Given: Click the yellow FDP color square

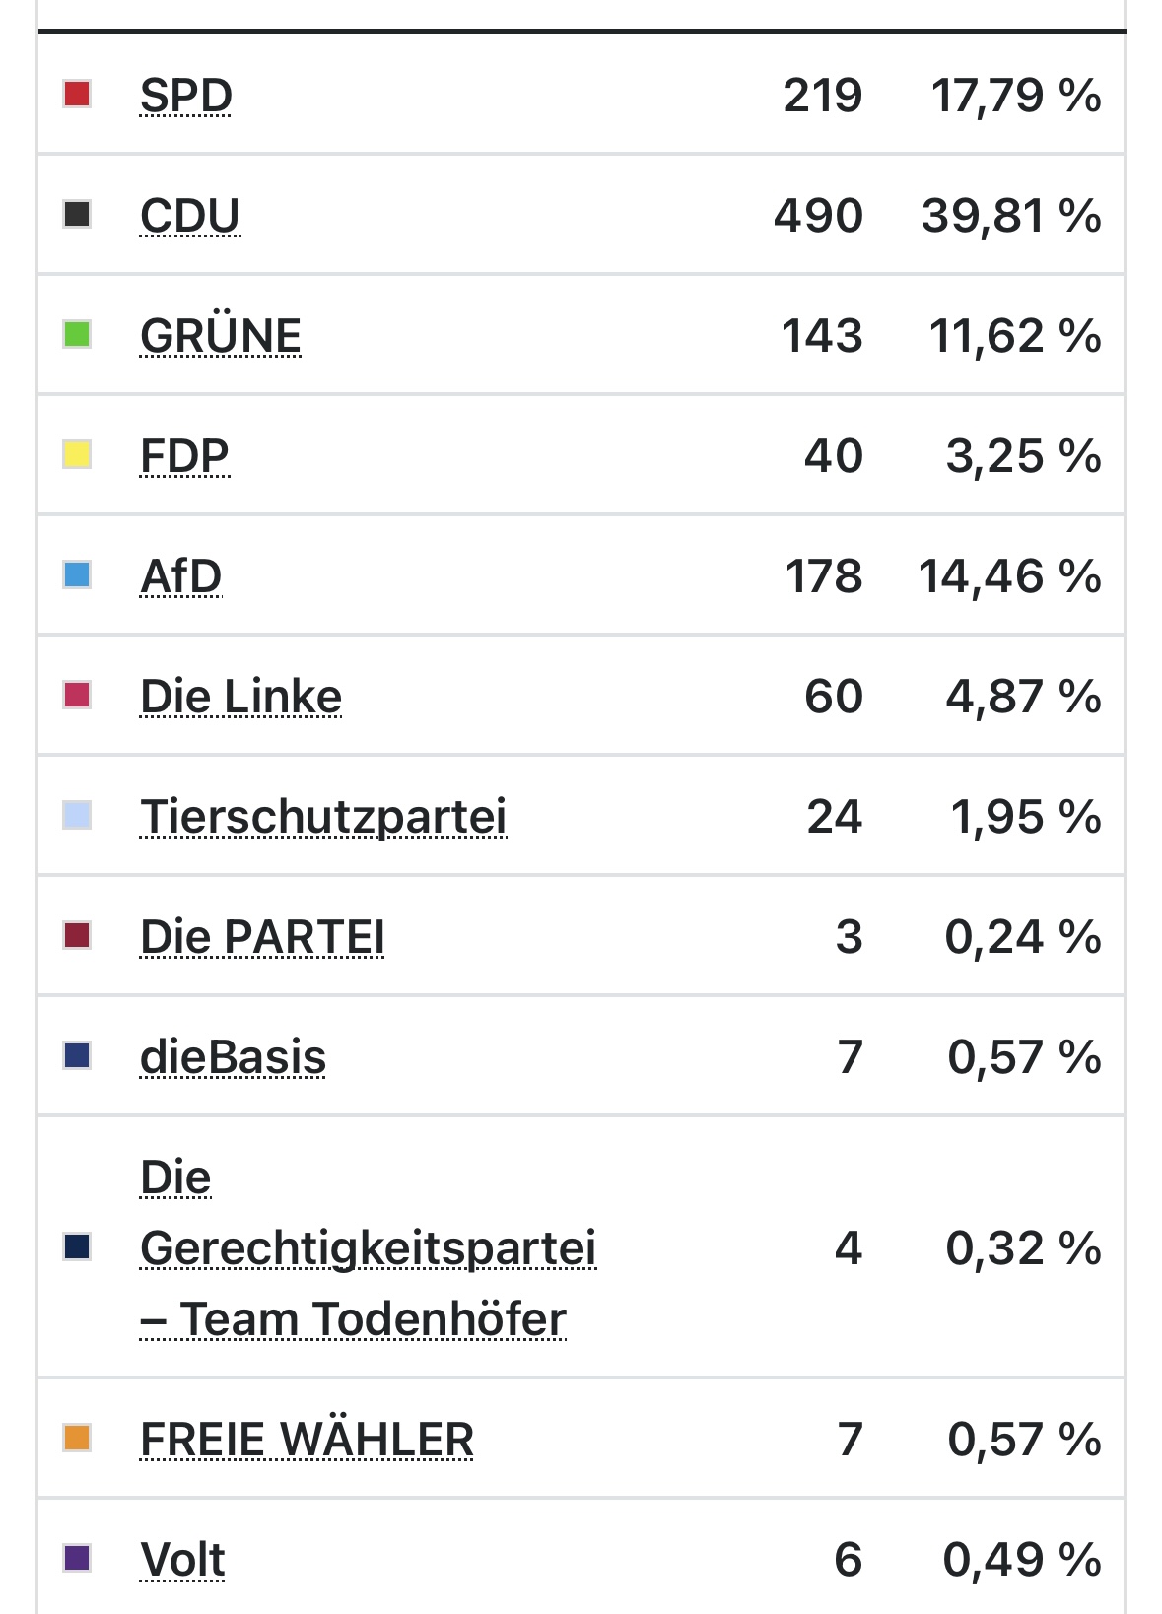Looking at the screenshot, I should (x=77, y=455).
